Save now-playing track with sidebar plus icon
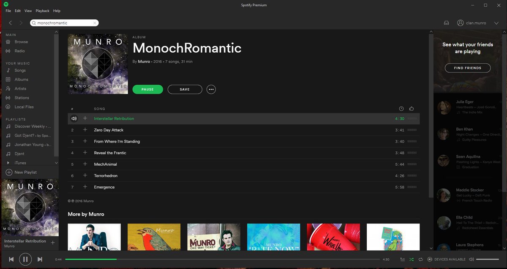This screenshot has height=269, width=507. (53, 242)
